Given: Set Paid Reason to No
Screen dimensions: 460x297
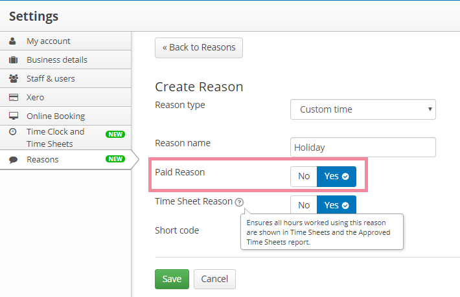Looking at the screenshot, I should click(304, 177).
